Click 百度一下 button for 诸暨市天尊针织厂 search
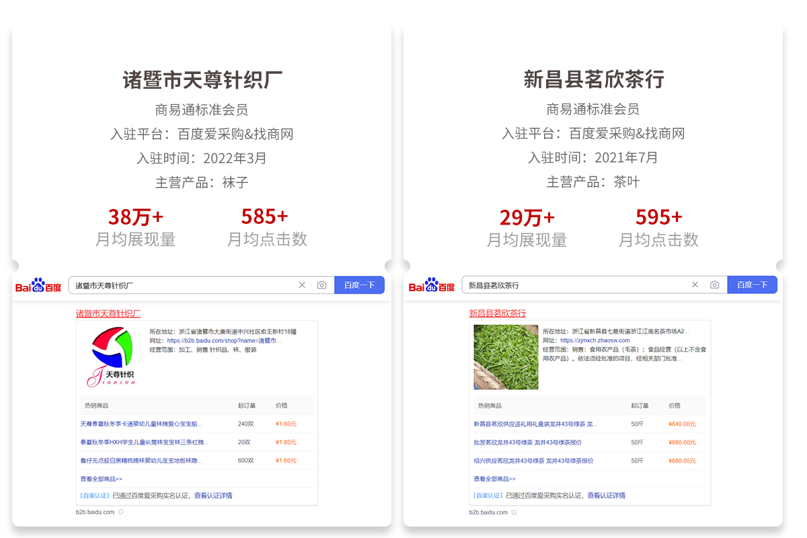Viewport: 807px width, 538px height. [x=359, y=285]
